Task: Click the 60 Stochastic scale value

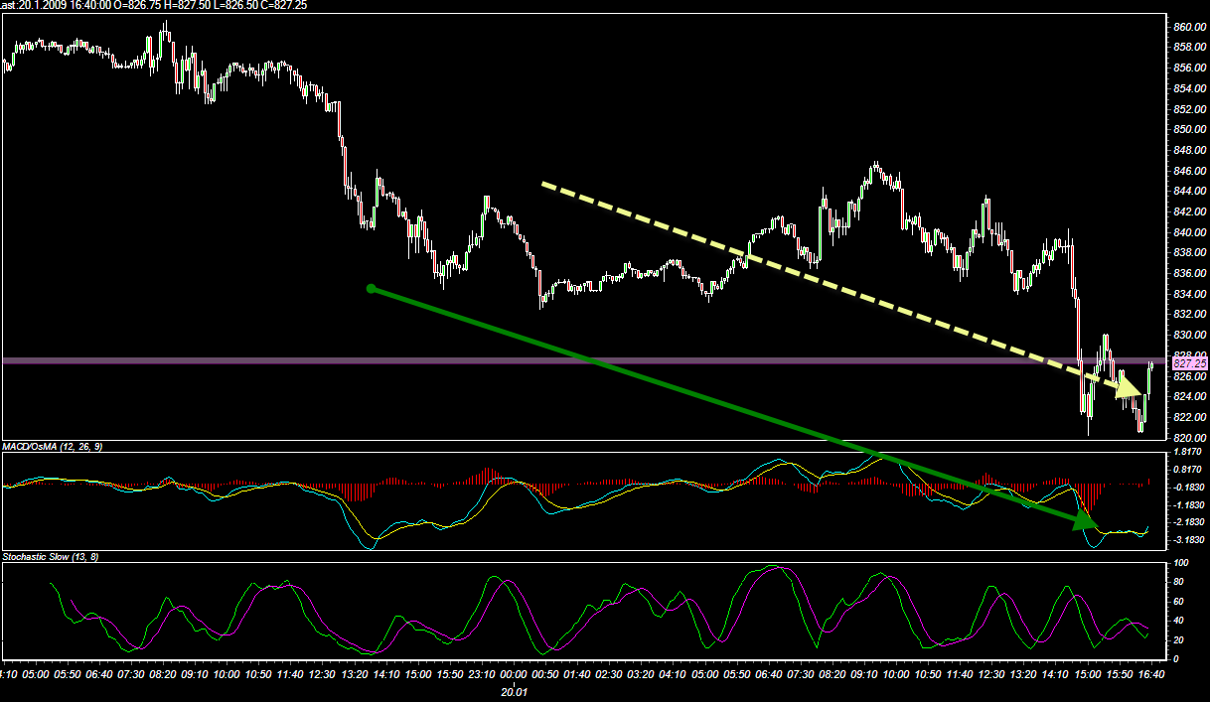Action: pos(1179,601)
